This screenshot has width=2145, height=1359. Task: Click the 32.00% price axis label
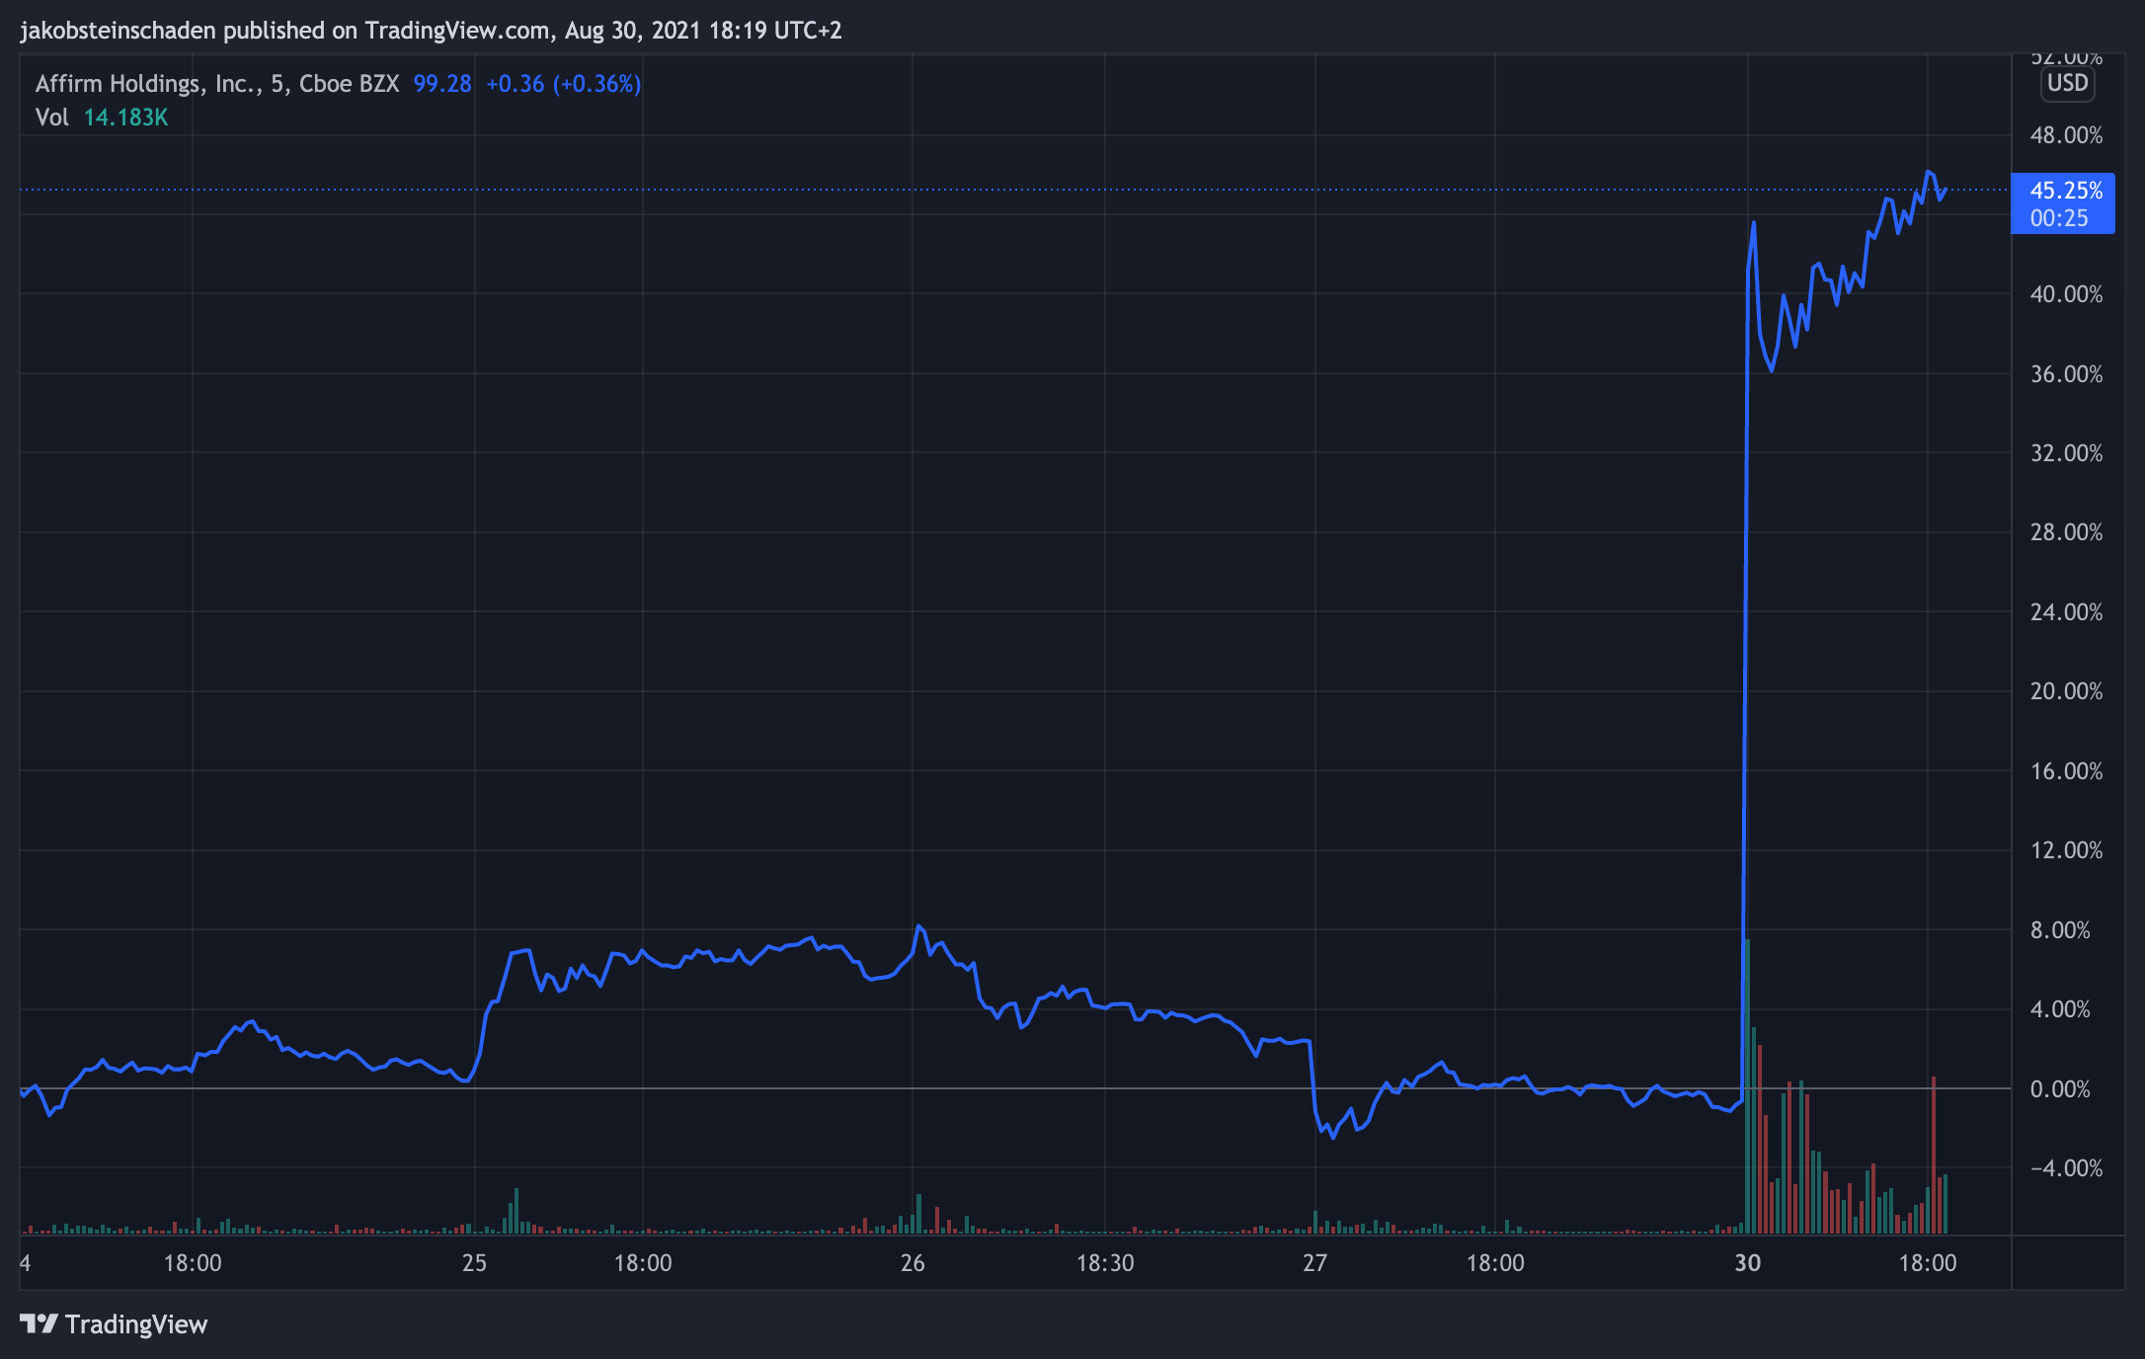[2066, 453]
